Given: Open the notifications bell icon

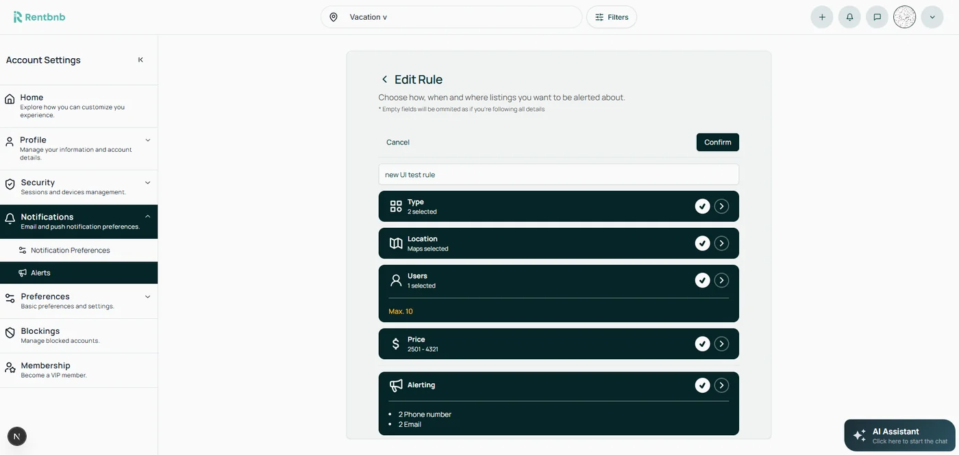Looking at the screenshot, I should tap(849, 17).
